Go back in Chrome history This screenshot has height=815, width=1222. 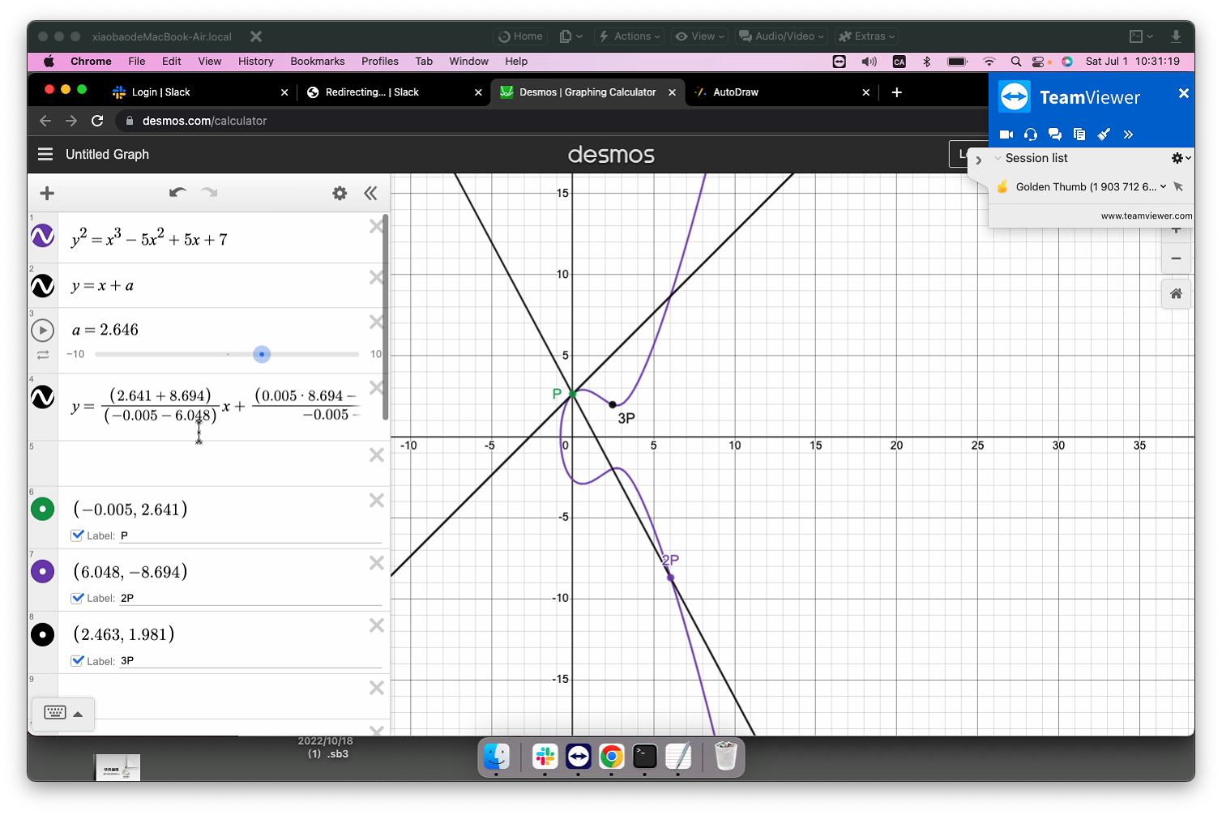click(x=45, y=121)
